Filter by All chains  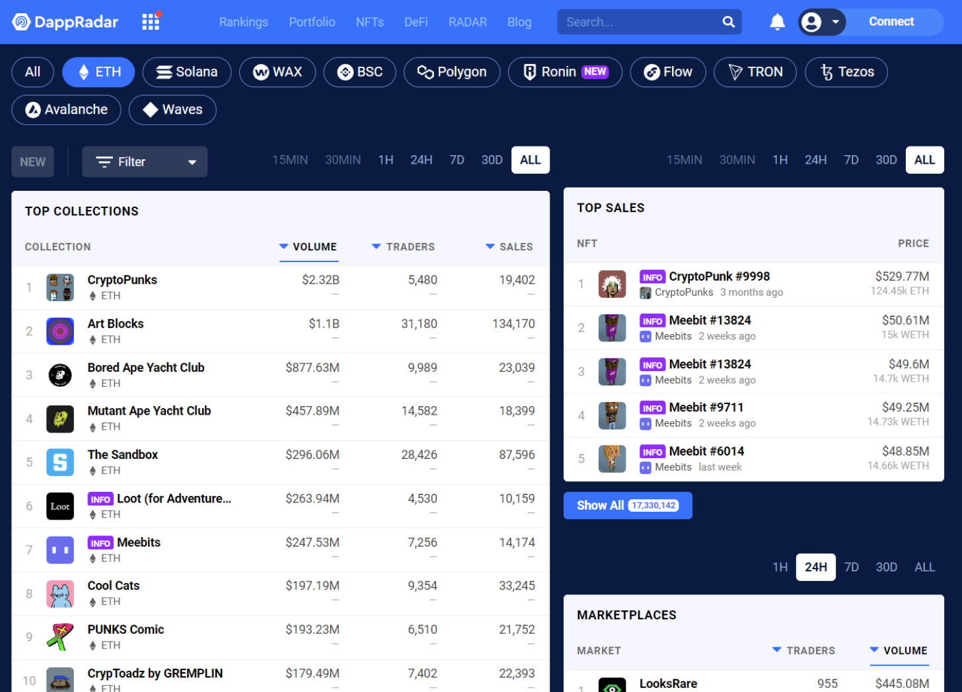(32, 72)
